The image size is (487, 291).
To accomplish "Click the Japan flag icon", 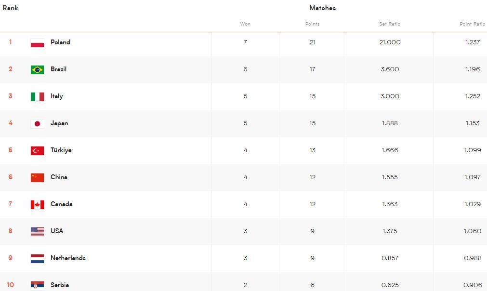I will 37,124.
